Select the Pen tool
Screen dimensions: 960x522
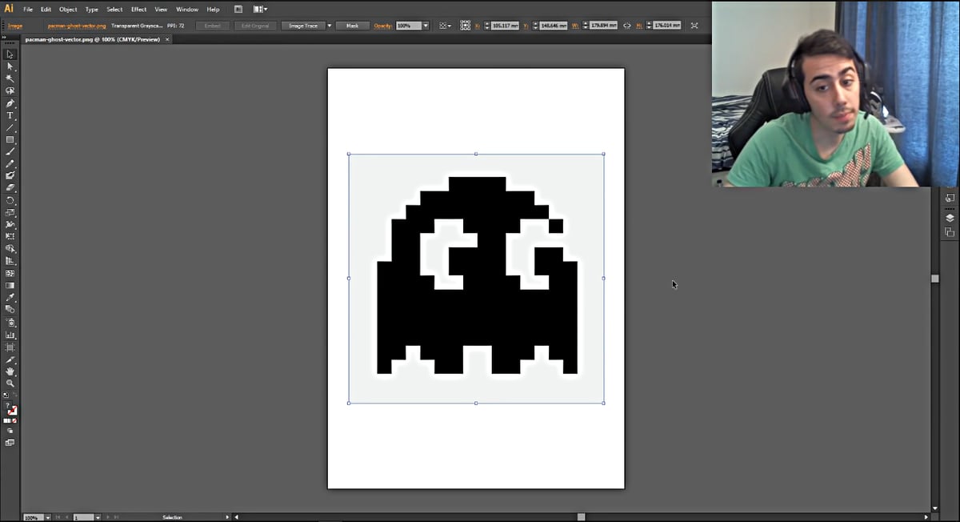point(10,103)
